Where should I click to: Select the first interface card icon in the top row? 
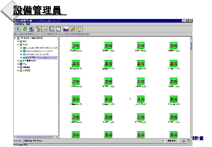[76, 46]
